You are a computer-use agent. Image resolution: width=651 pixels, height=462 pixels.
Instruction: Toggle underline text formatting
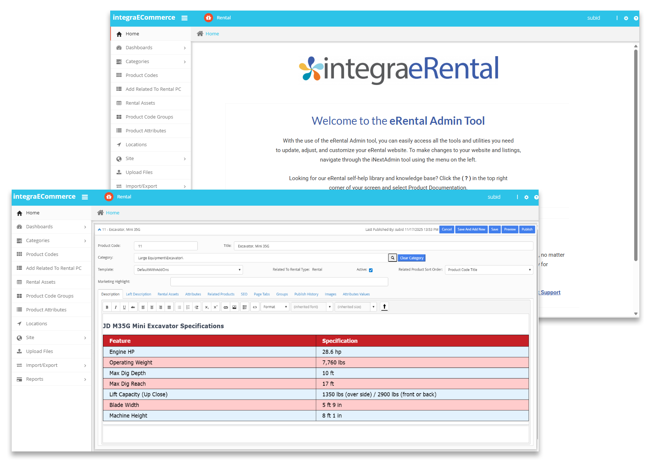pos(124,307)
